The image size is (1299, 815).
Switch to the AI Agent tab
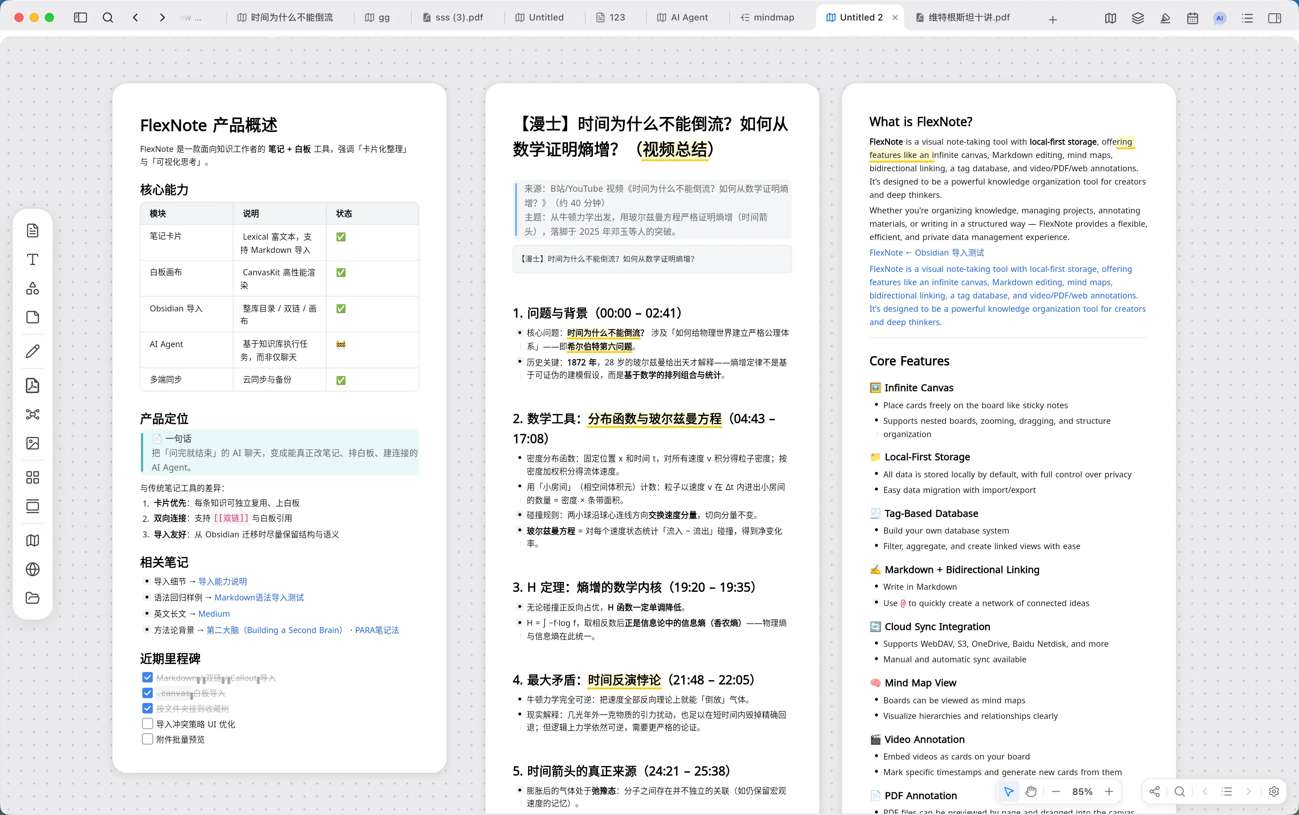[683, 18]
